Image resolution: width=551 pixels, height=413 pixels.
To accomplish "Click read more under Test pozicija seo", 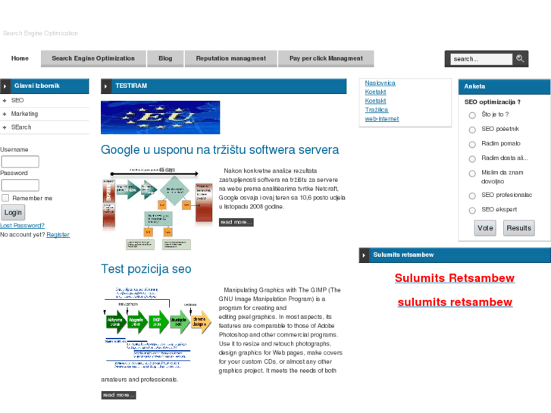I will 118,395.
